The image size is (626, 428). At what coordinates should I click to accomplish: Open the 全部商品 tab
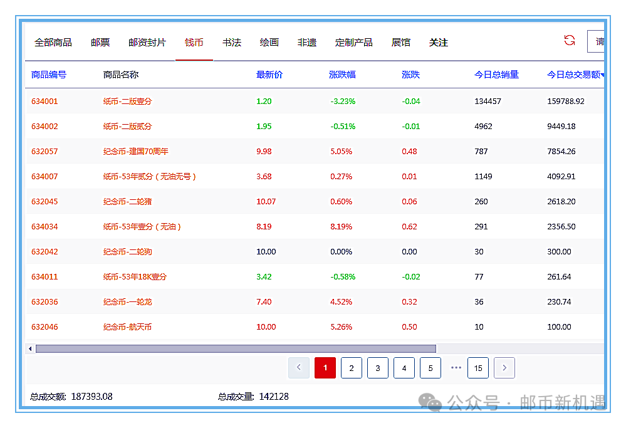[x=53, y=43]
